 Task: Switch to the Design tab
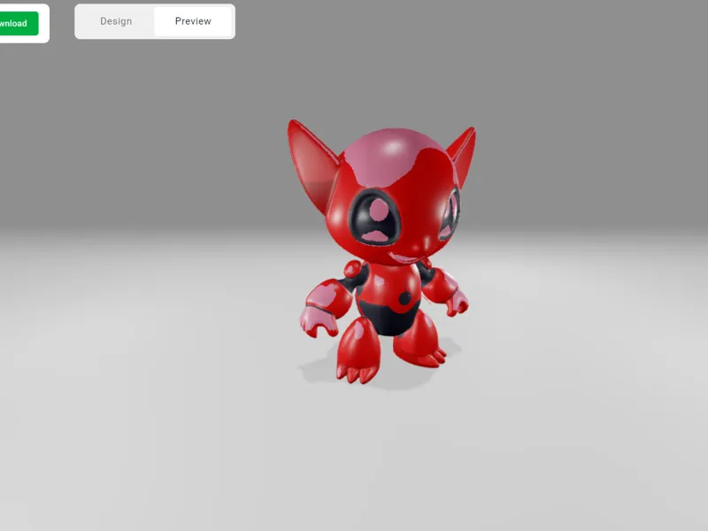(116, 21)
